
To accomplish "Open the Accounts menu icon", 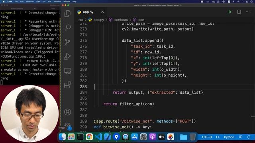I will (67, 112).
